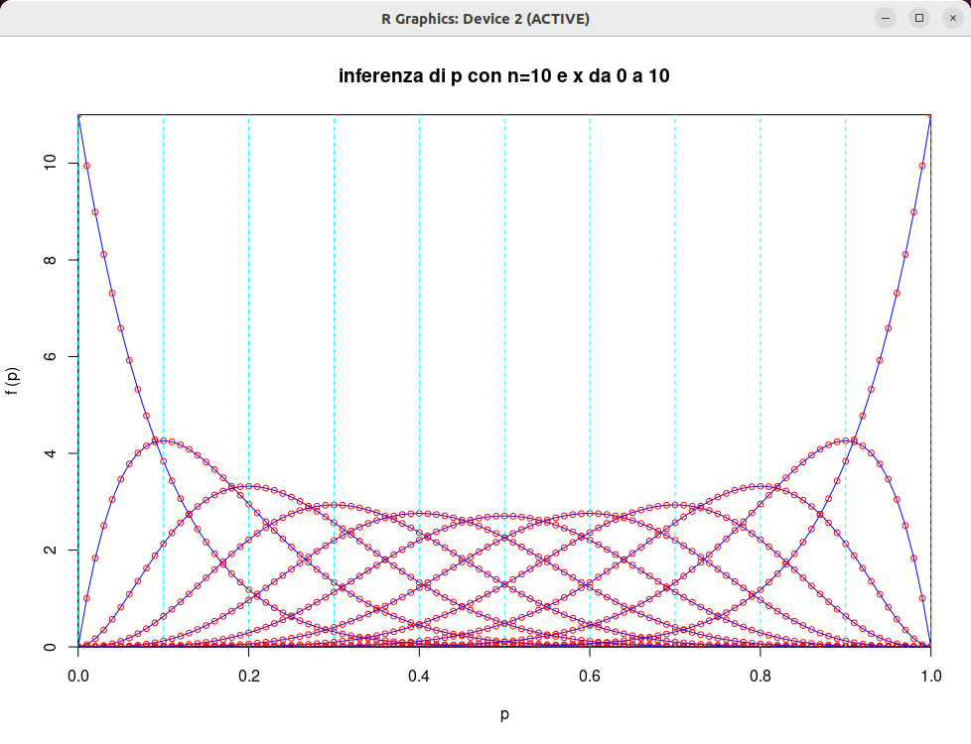
Task: Click the x-axis tick label 0.6
Action: pos(590,676)
